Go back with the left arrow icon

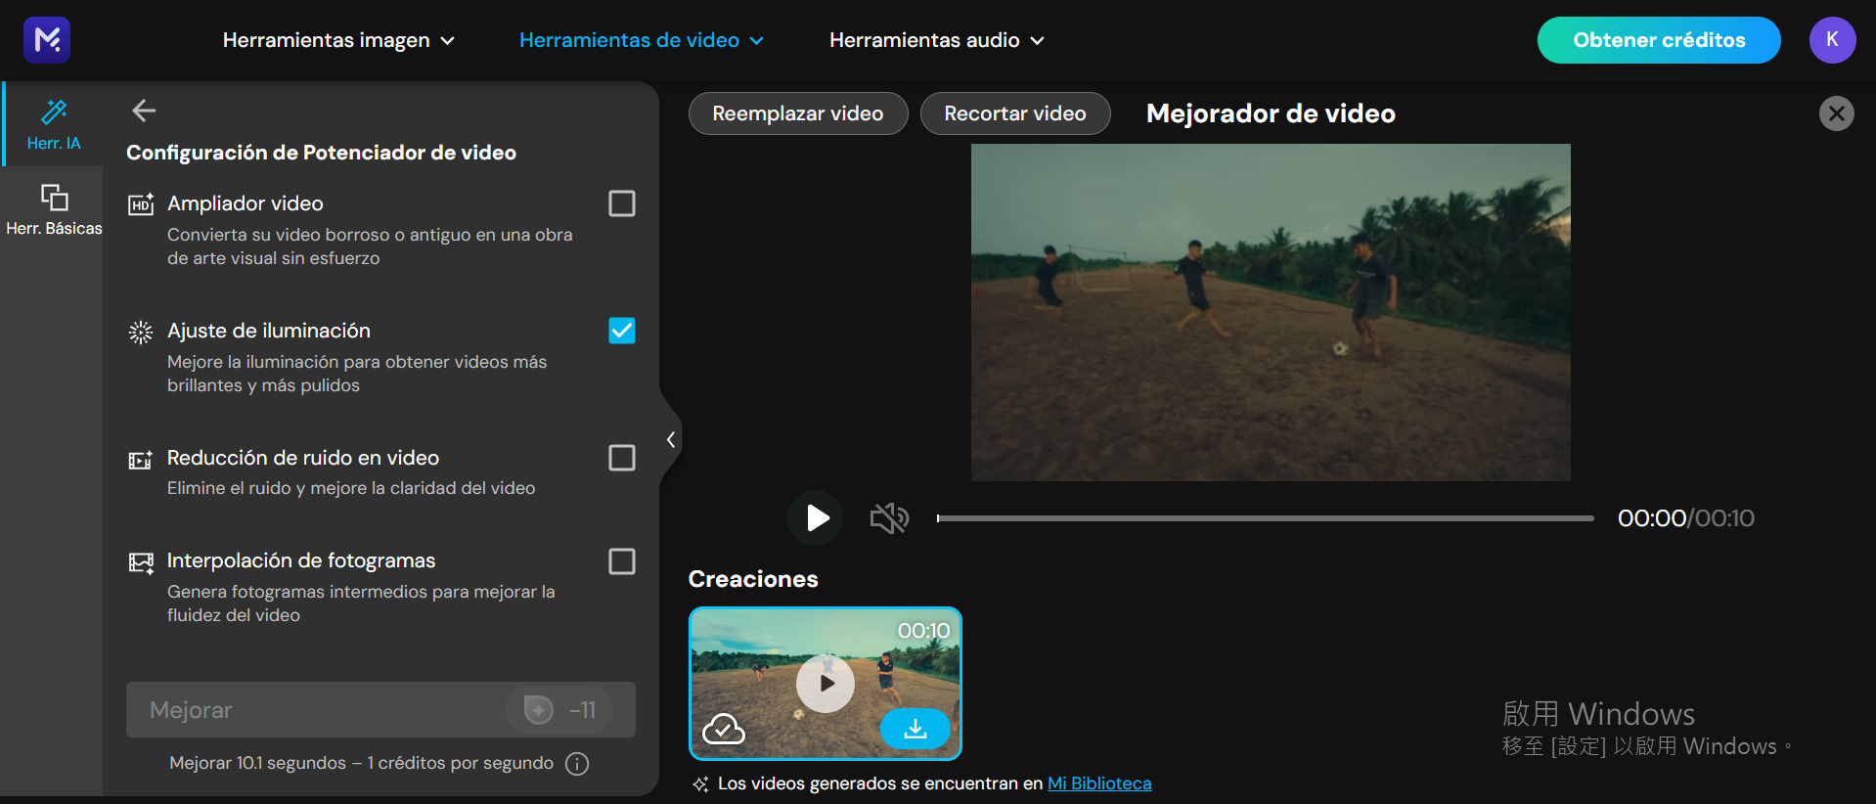point(144,111)
